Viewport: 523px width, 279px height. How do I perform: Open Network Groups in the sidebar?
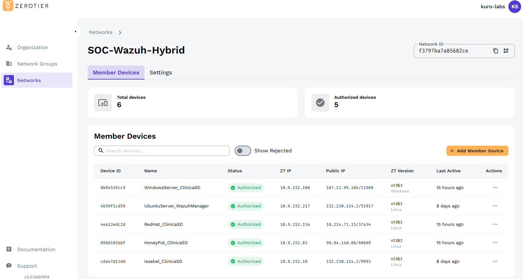point(37,64)
